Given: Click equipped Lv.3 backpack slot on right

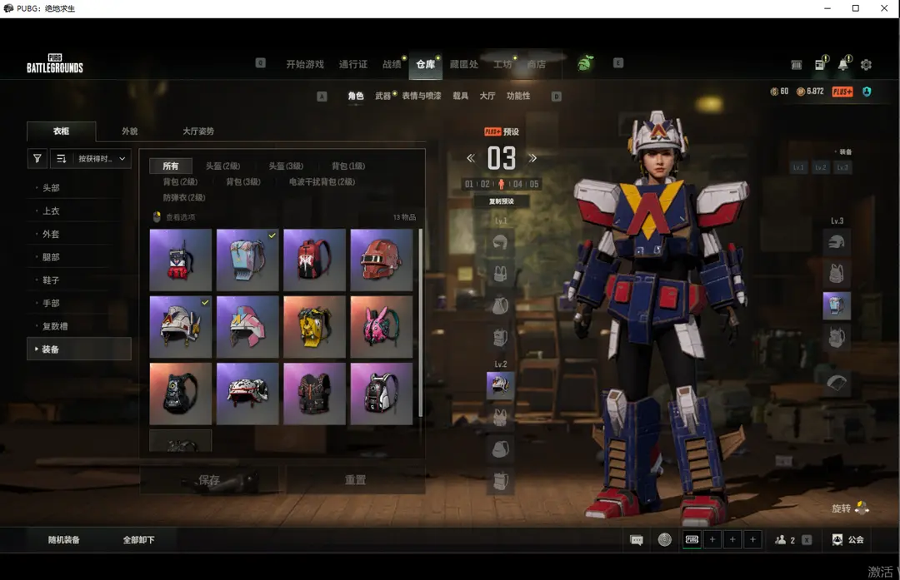Looking at the screenshot, I should (x=837, y=305).
